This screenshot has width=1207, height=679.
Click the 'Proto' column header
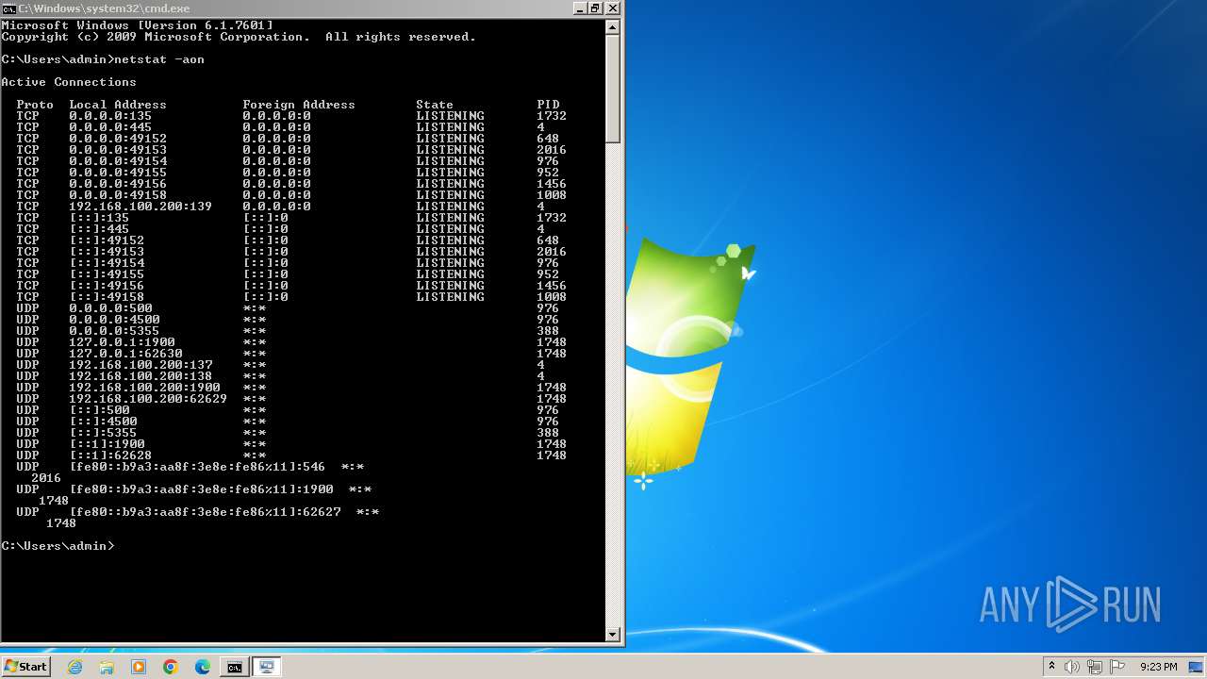tap(35, 105)
